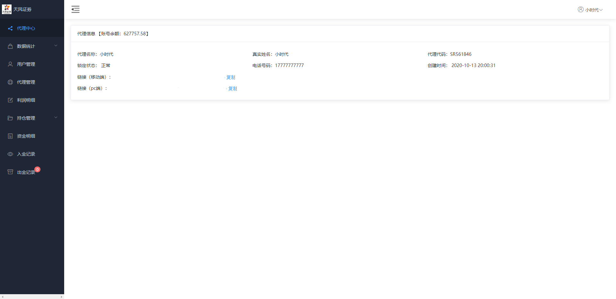This screenshot has width=616, height=299.
Task: Click the eye icon beside 入金记录
Action: point(10,154)
